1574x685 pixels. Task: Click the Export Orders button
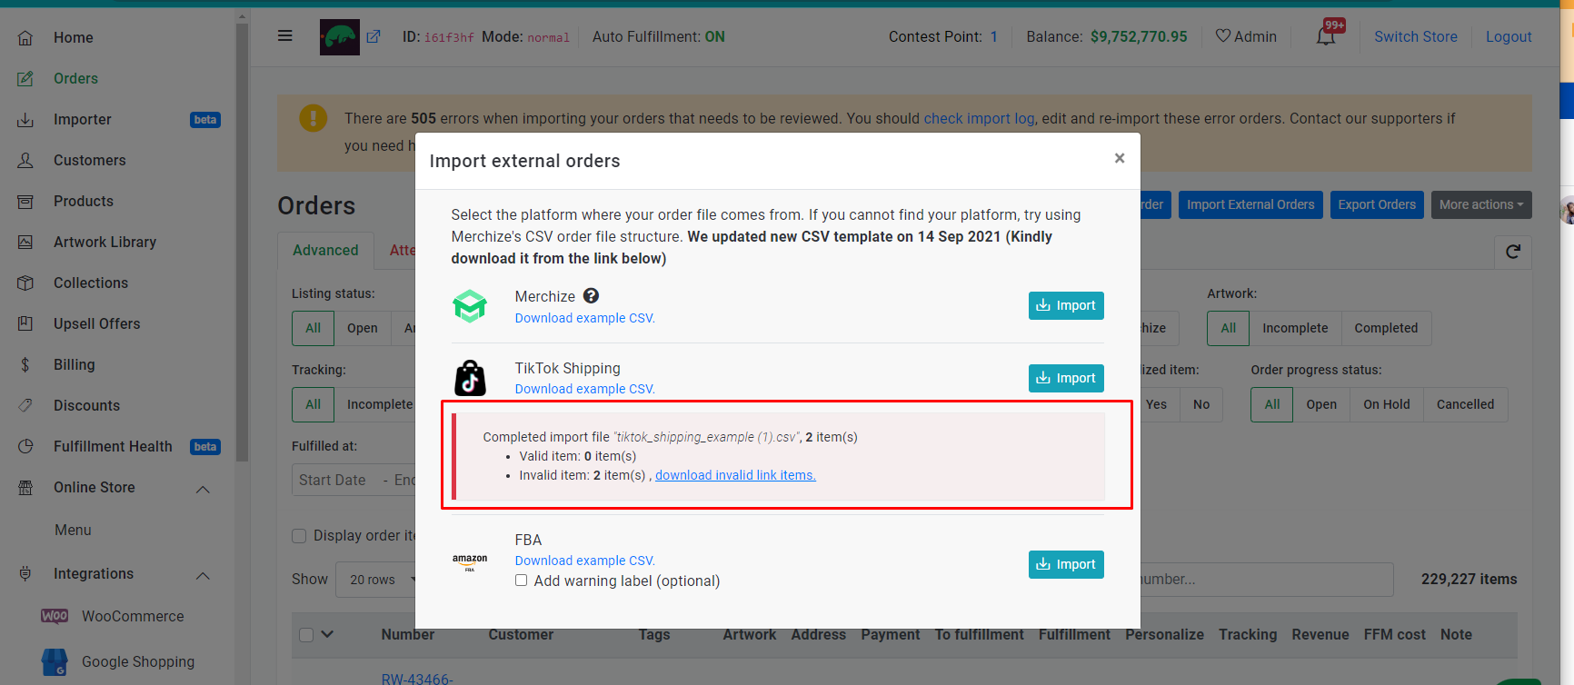point(1377,204)
